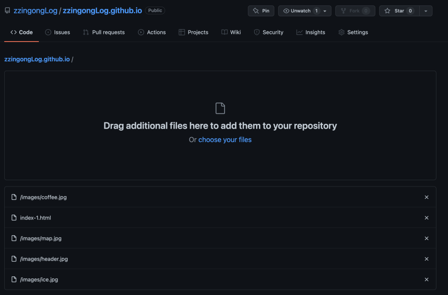Open the Actions tab
Viewport: 448px width, 295px height.
[x=152, y=32]
